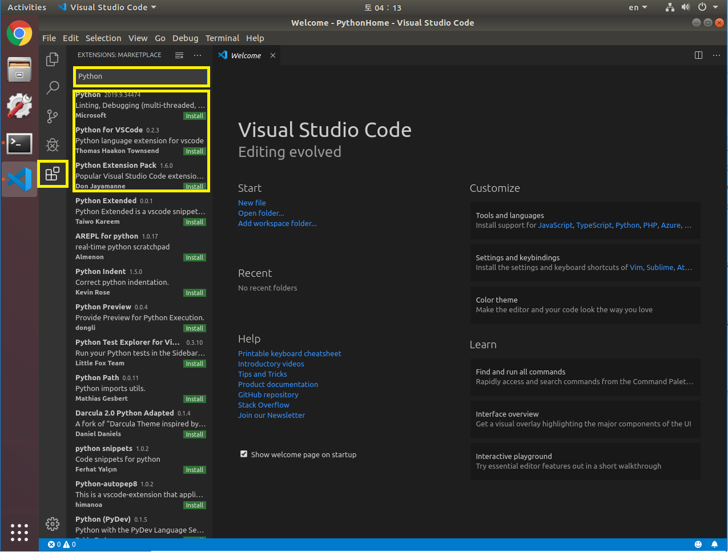This screenshot has height=552, width=728.
Task: Launch Google Chrome from the dock
Action: click(19, 33)
